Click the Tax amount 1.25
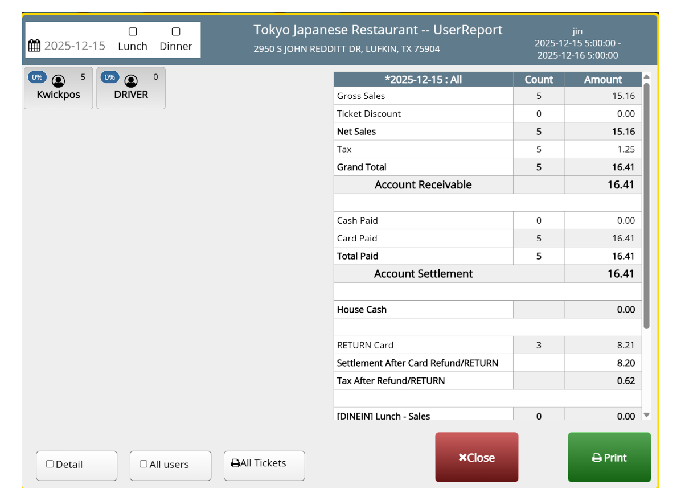Image resolution: width=689 pixels, height=501 pixels. [626, 149]
